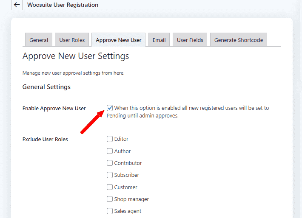302x218 pixels.
Task: Click the Enable Approve New User label
Action: tap(54, 108)
